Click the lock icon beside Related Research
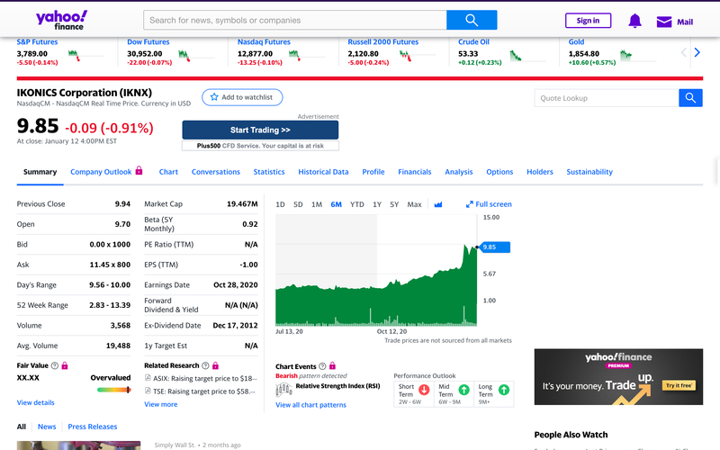 (x=215, y=365)
